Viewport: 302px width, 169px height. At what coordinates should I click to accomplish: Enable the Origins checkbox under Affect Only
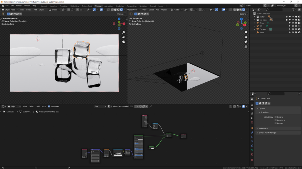click(x=276, y=117)
